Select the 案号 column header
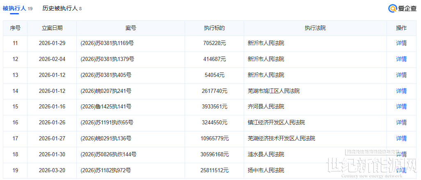This screenshot has height=180, width=421. [130, 28]
